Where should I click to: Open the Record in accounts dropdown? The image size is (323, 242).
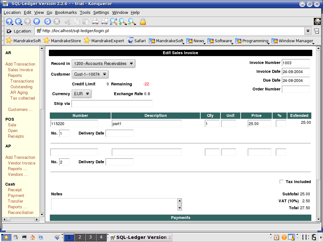click(x=131, y=63)
